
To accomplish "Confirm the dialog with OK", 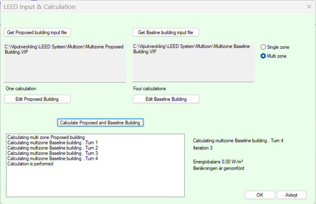I will [x=260, y=195].
